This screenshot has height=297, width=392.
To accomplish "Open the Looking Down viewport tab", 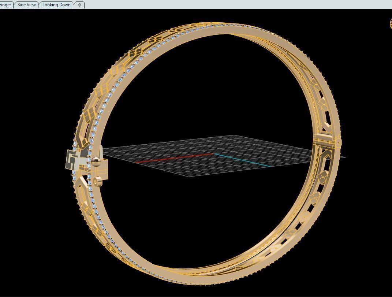I will (x=56, y=5).
